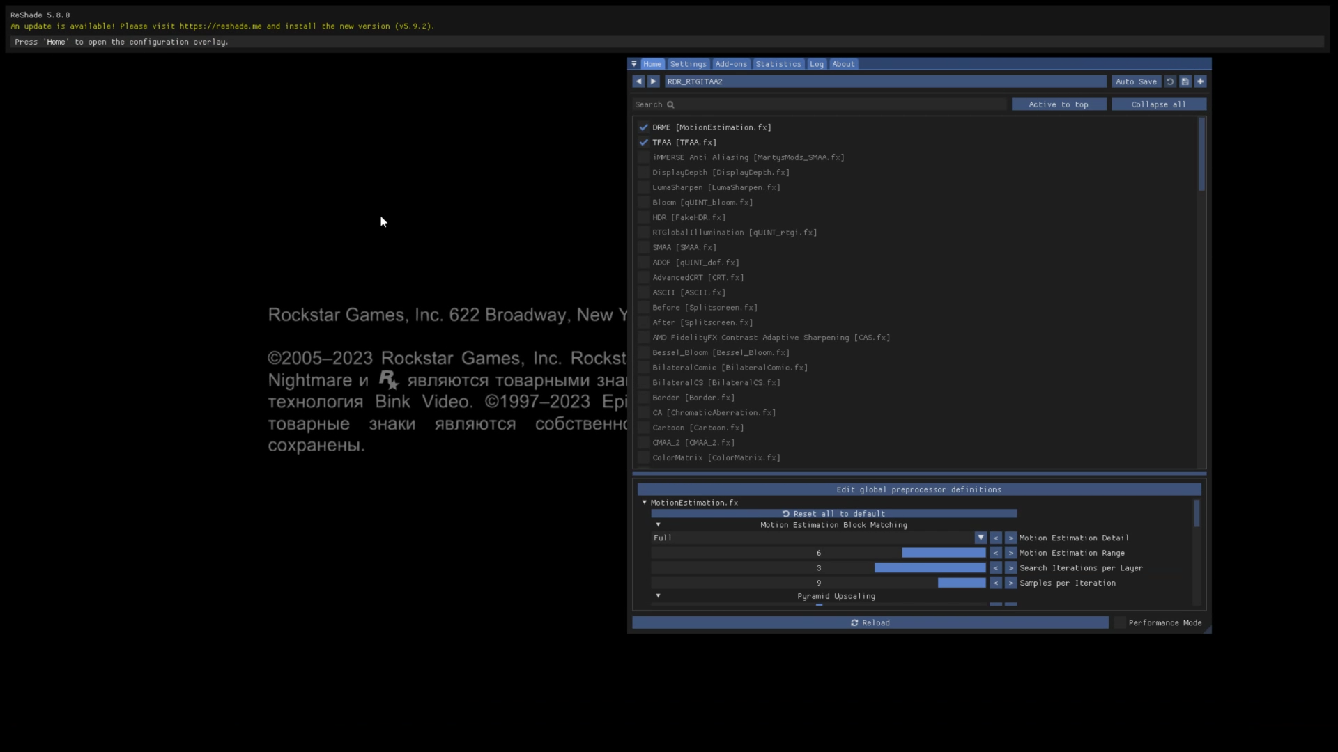Enable the ASCII effect

pos(644,292)
